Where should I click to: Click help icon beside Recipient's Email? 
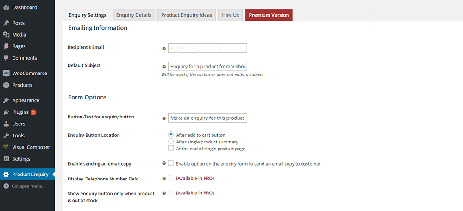[164, 49]
